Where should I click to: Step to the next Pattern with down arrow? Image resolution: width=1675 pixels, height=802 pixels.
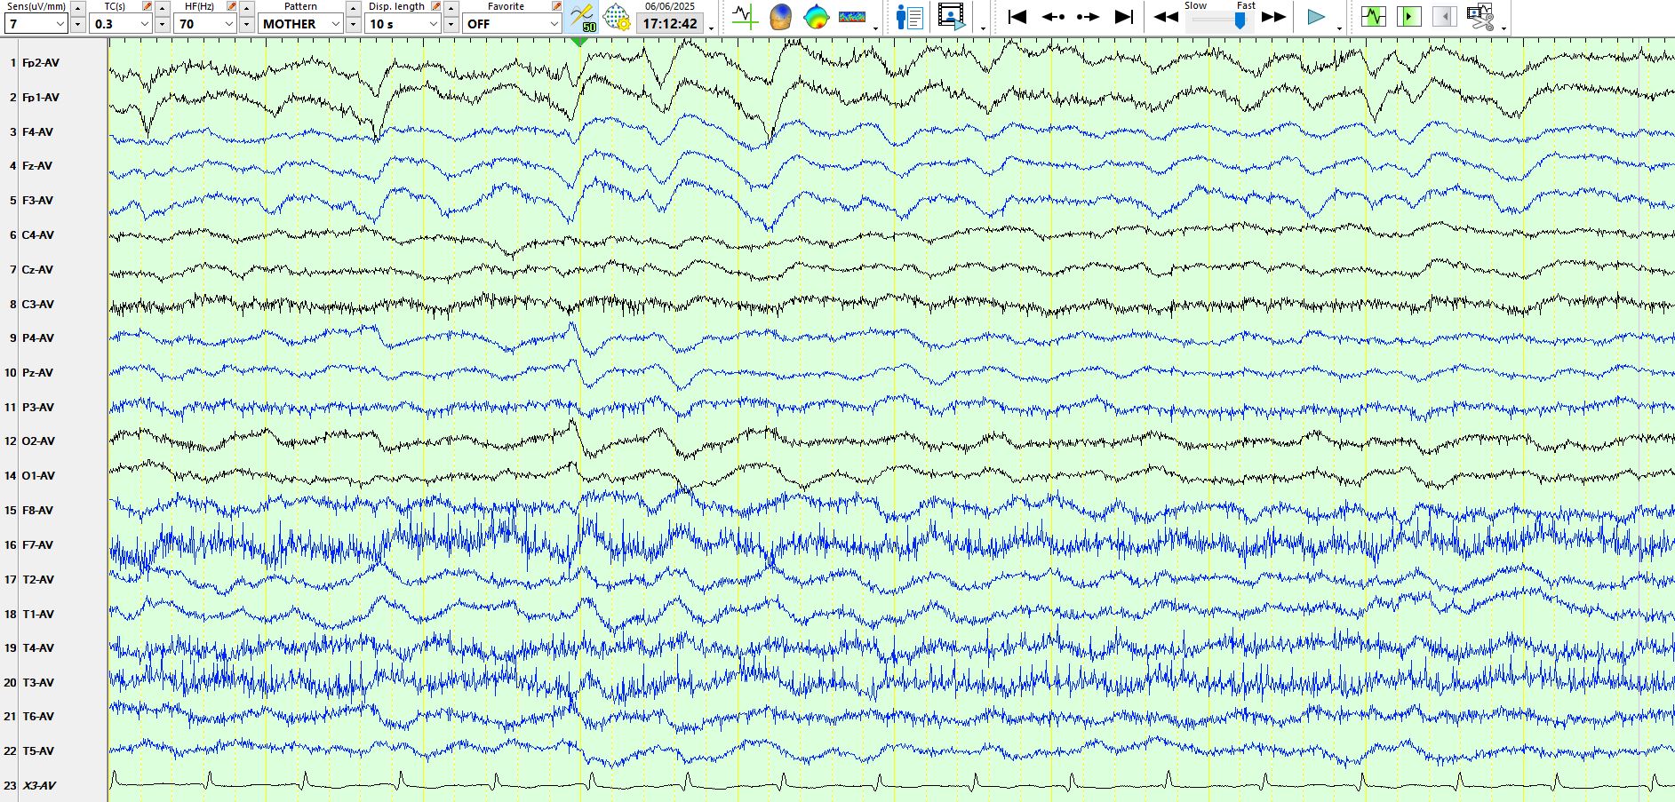tap(353, 24)
